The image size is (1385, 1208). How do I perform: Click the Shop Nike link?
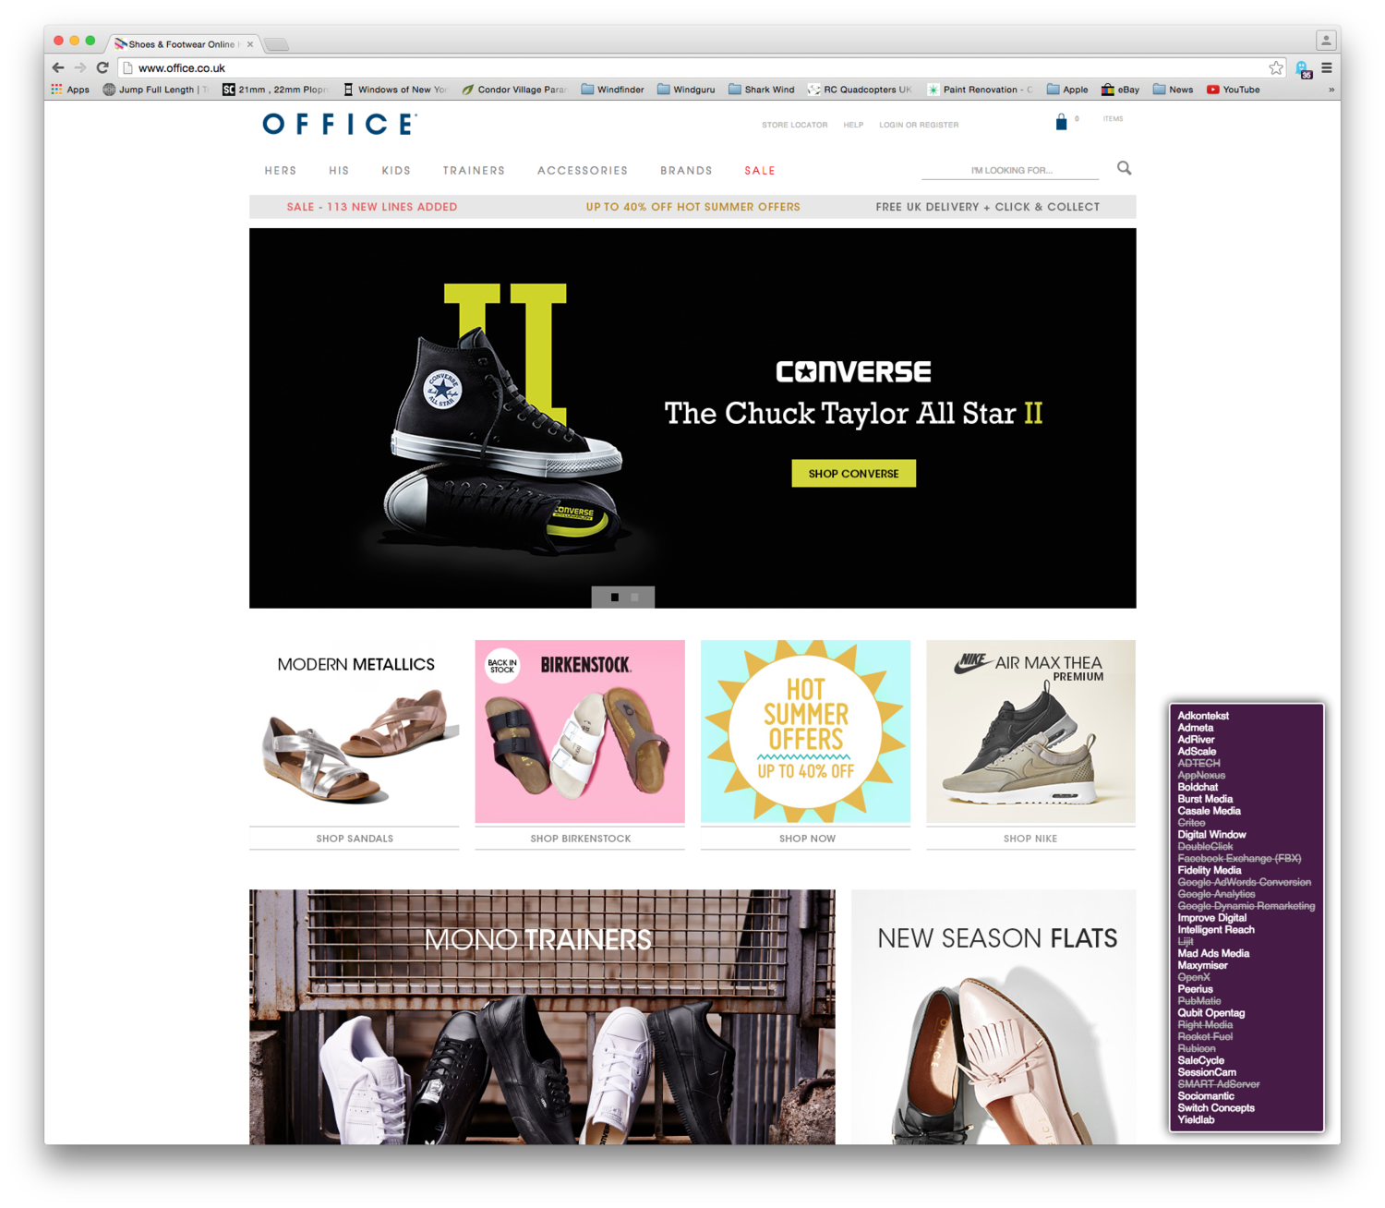pyautogui.click(x=1030, y=839)
